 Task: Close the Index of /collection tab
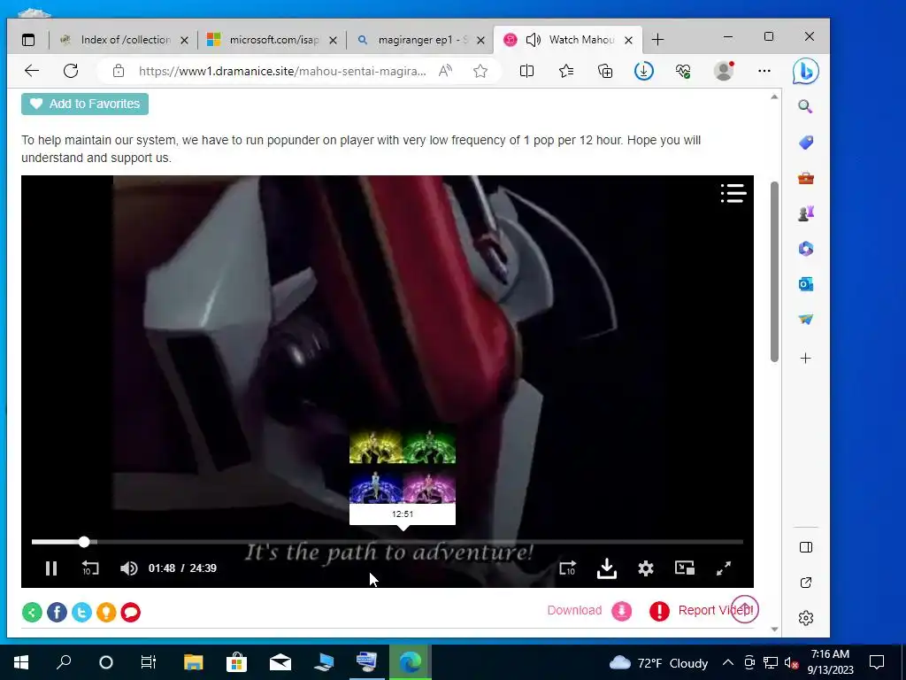tap(184, 41)
